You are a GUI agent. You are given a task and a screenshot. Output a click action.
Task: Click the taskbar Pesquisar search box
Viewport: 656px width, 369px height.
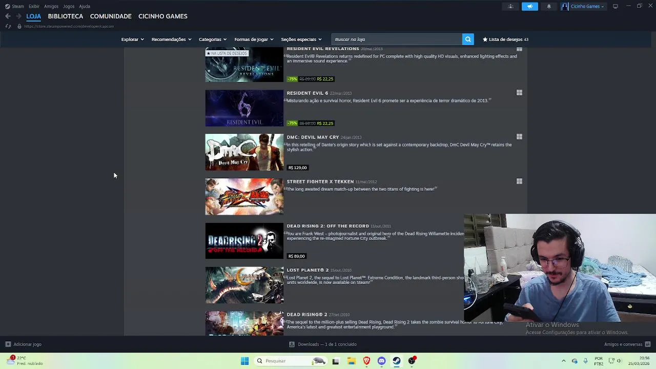(291, 361)
